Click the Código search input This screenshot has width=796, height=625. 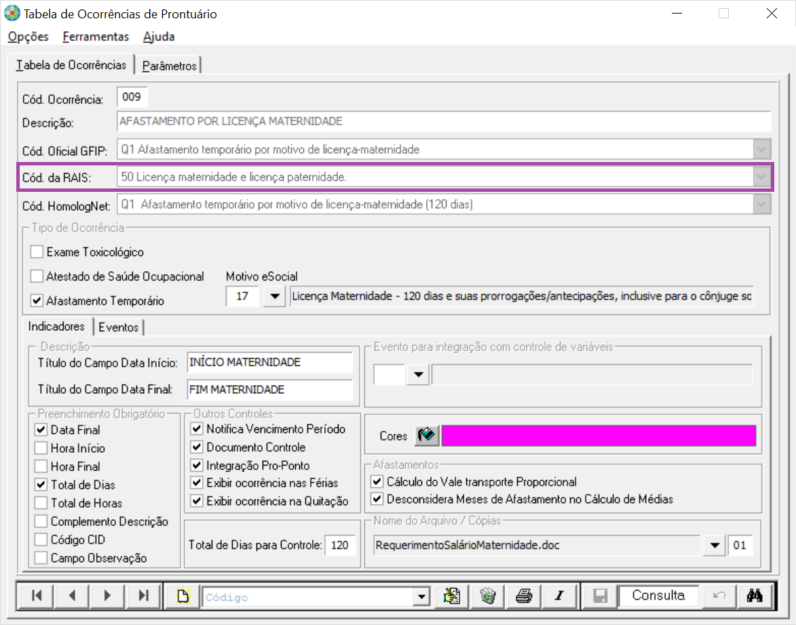point(307,597)
